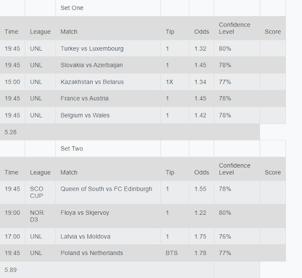This screenshot has width=302, height=278.
Task: Click the BTS tip for Poland vs Netherlands
Action: pos(172,253)
